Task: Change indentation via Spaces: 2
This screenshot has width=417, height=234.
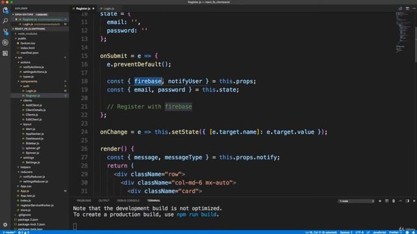Action: pyautogui.click(x=346, y=233)
